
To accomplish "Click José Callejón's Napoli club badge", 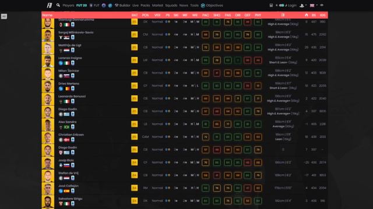I will point(61,191).
